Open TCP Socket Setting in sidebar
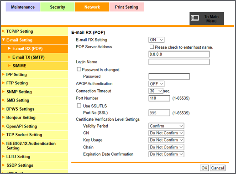 tap(34, 135)
